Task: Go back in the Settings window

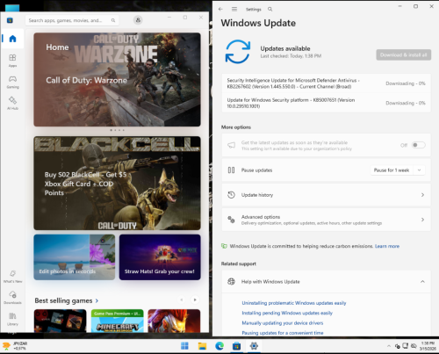Action: click(x=220, y=9)
